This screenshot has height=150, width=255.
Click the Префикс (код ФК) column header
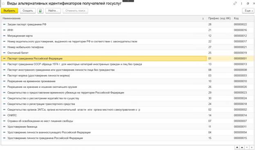(219, 18)
